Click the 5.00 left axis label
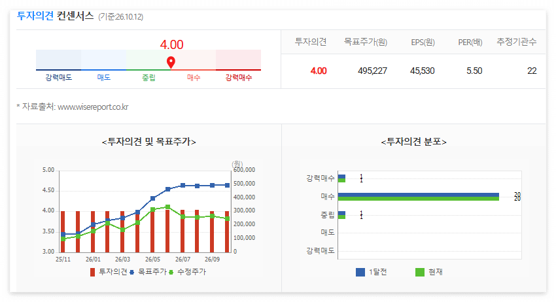This screenshot has width=556, height=302. click(48, 170)
